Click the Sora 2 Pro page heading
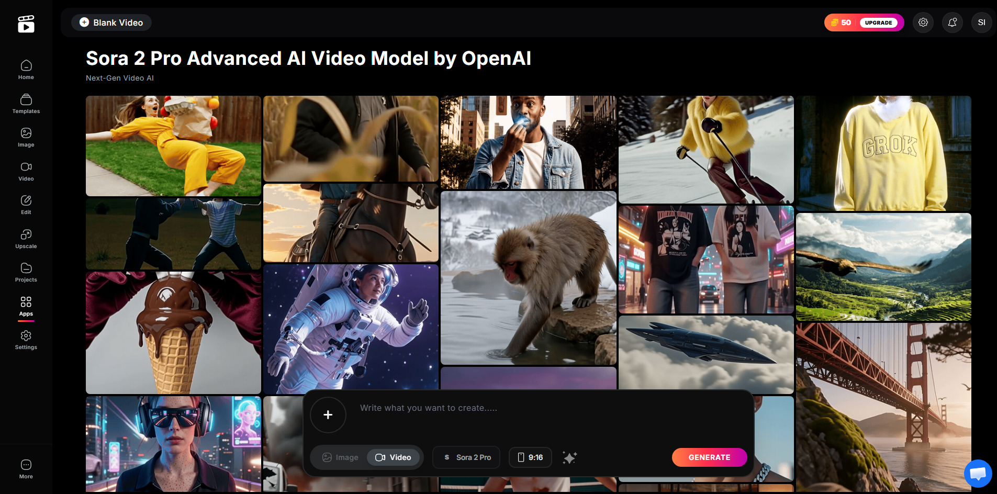997x494 pixels. click(308, 58)
